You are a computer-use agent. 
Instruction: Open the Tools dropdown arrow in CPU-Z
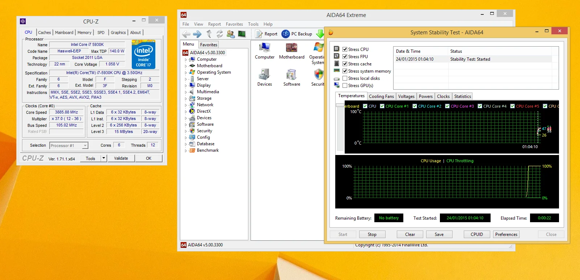click(104, 158)
